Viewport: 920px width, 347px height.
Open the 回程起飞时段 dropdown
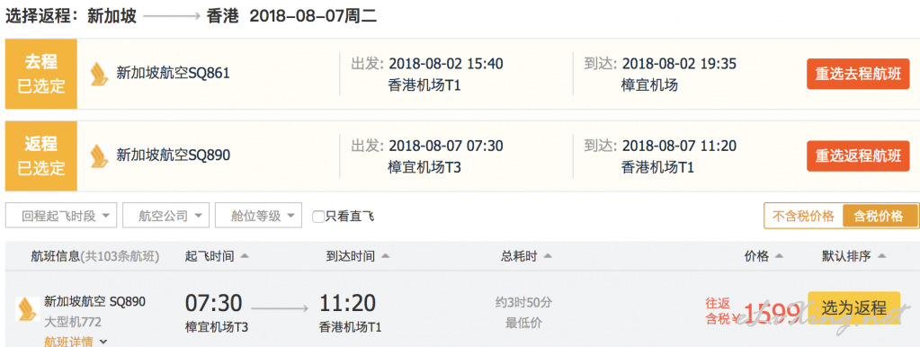pyautogui.click(x=61, y=216)
